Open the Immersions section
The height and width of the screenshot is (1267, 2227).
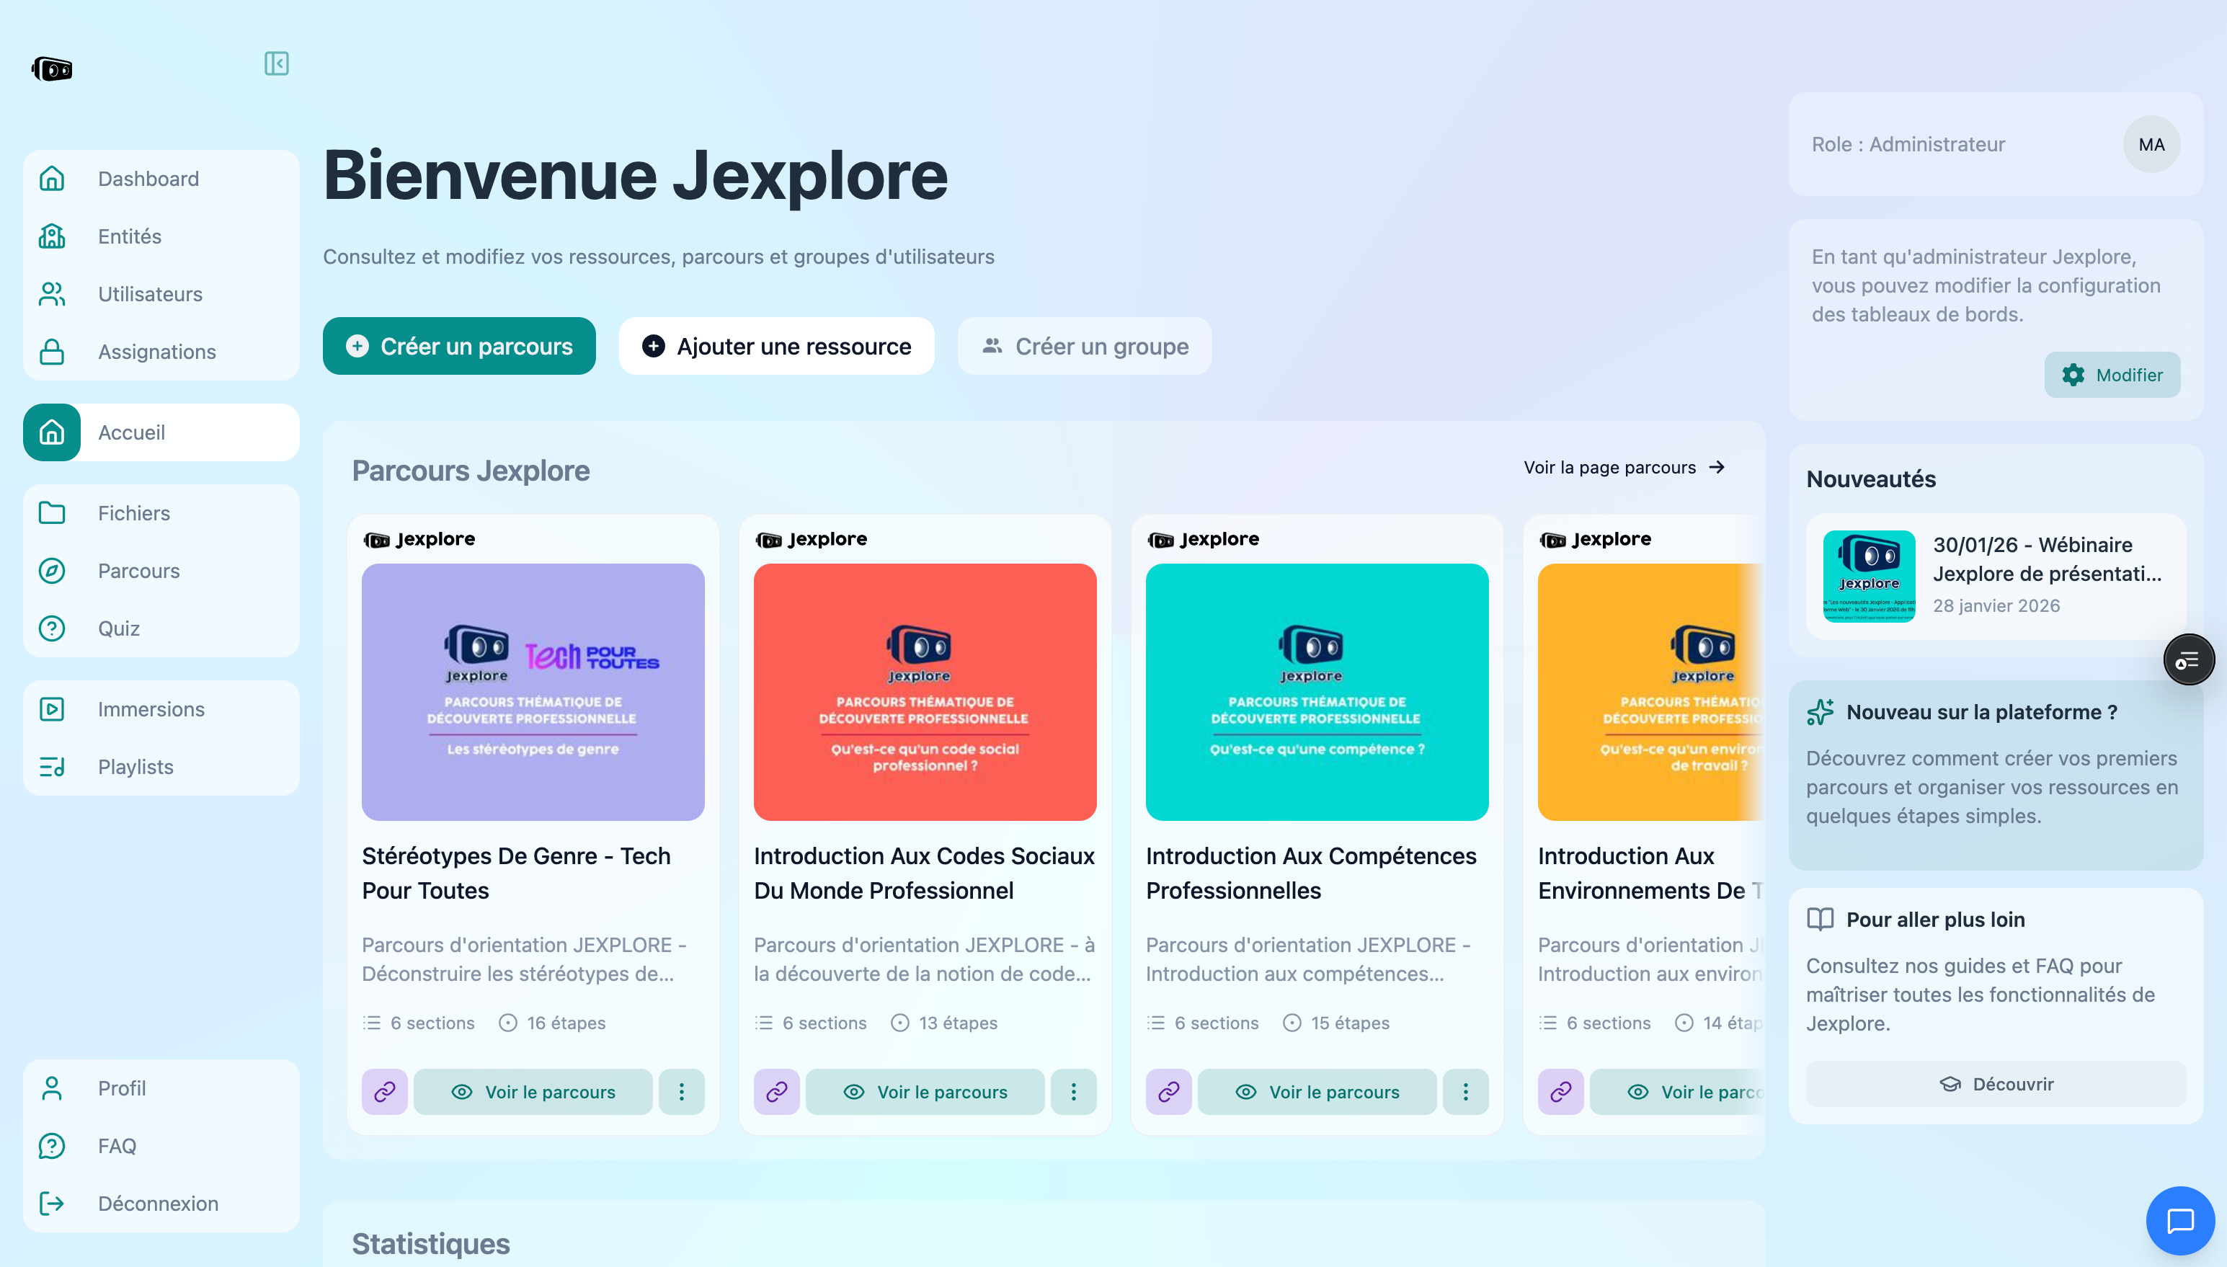point(151,709)
